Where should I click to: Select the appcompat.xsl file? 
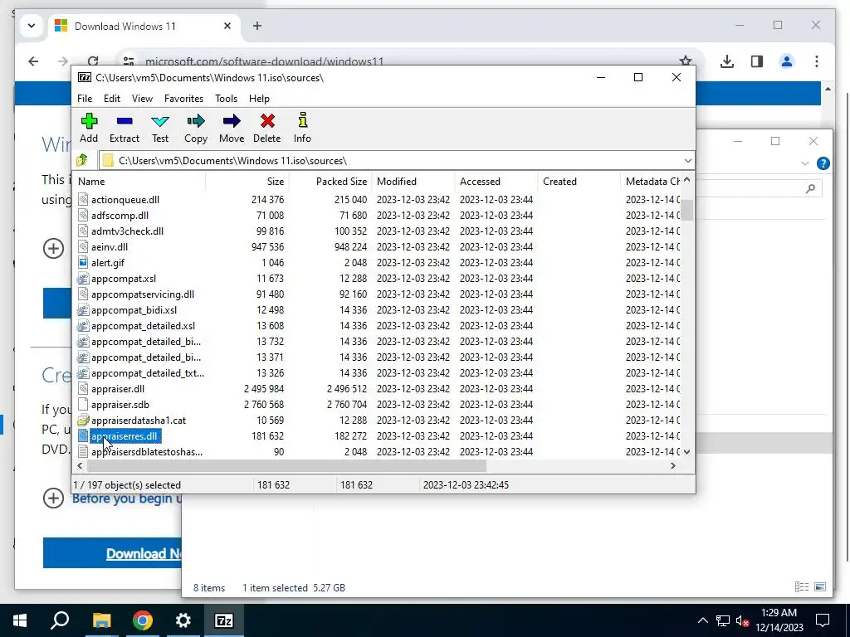click(124, 279)
